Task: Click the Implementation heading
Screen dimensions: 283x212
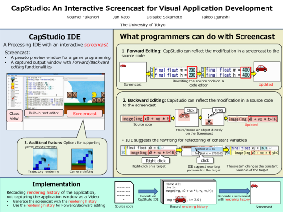Action: point(56,184)
